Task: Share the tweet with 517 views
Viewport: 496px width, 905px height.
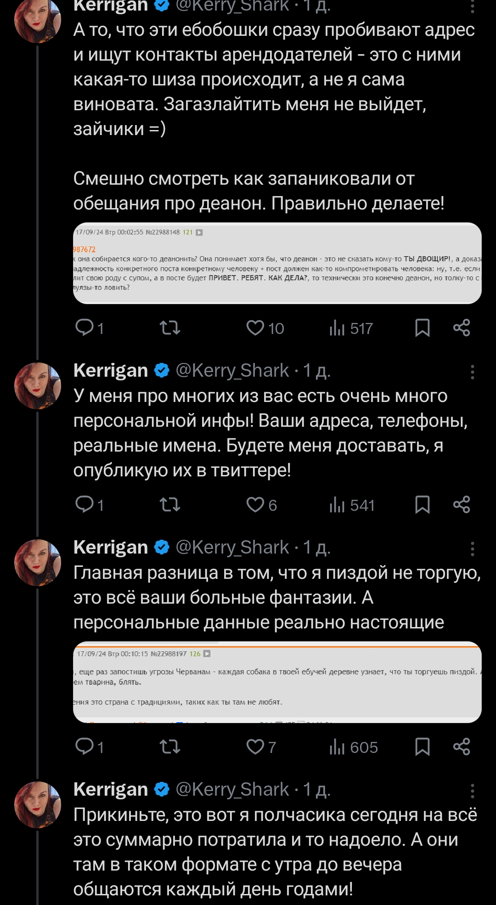Action: (x=462, y=328)
